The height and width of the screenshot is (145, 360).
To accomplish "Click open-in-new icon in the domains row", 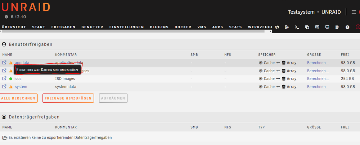I will 4,71.
